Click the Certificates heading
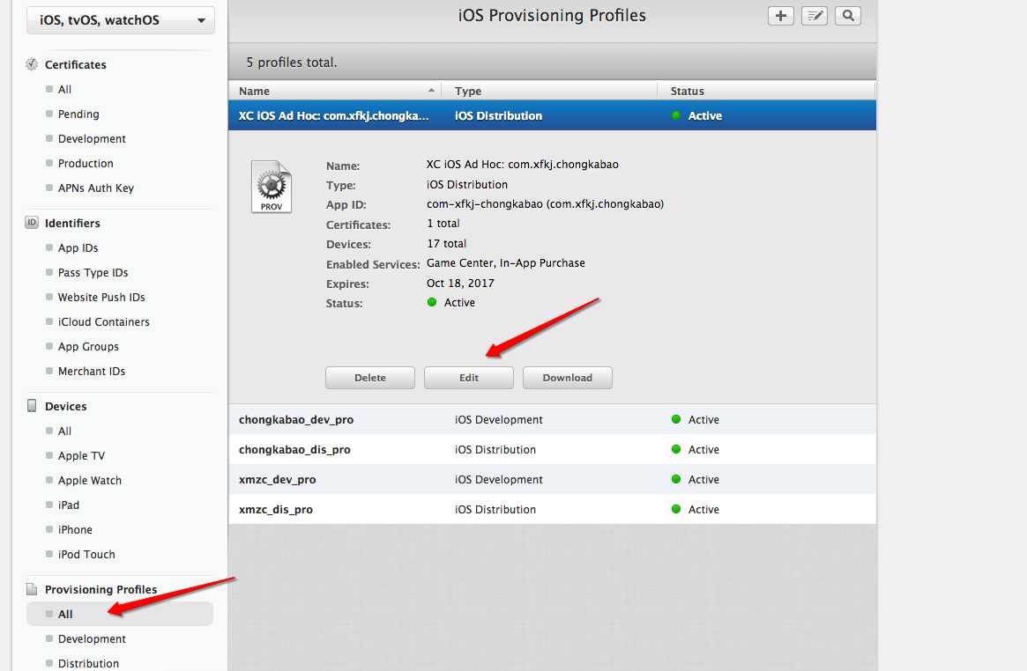 (75, 65)
